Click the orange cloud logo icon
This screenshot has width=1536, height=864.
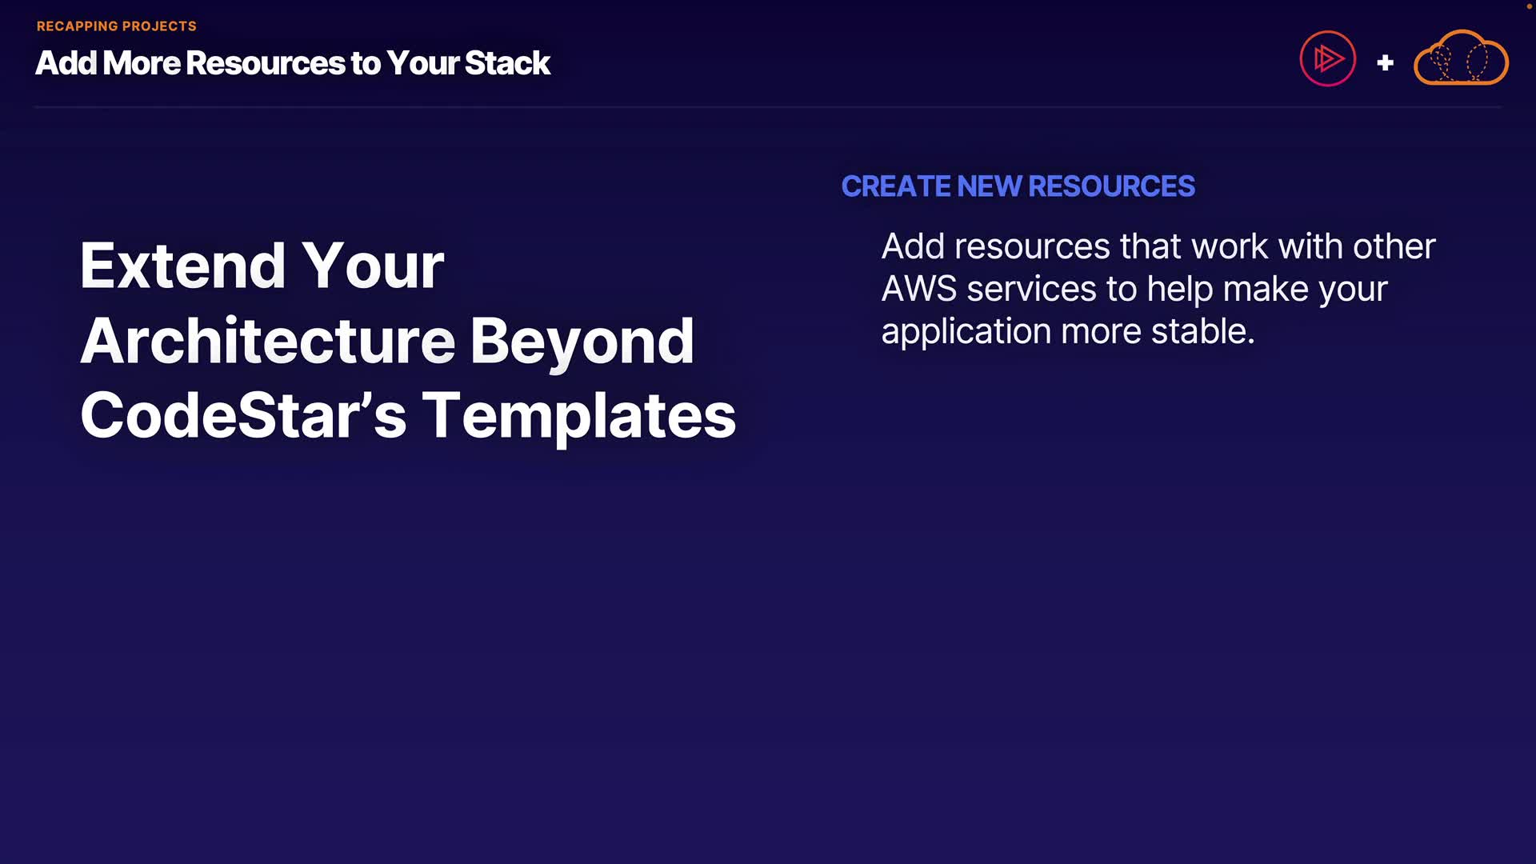coord(1461,58)
